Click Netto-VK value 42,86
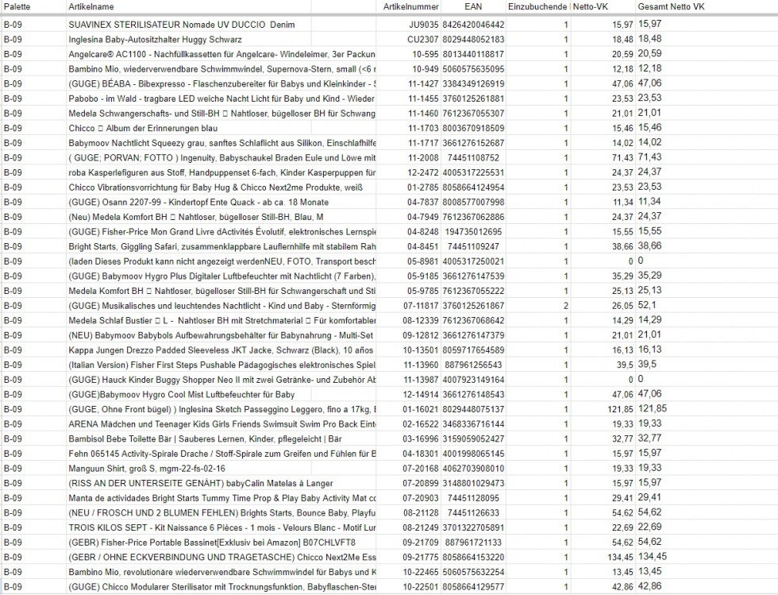This screenshot has width=778, height=595. coord(622,587)
